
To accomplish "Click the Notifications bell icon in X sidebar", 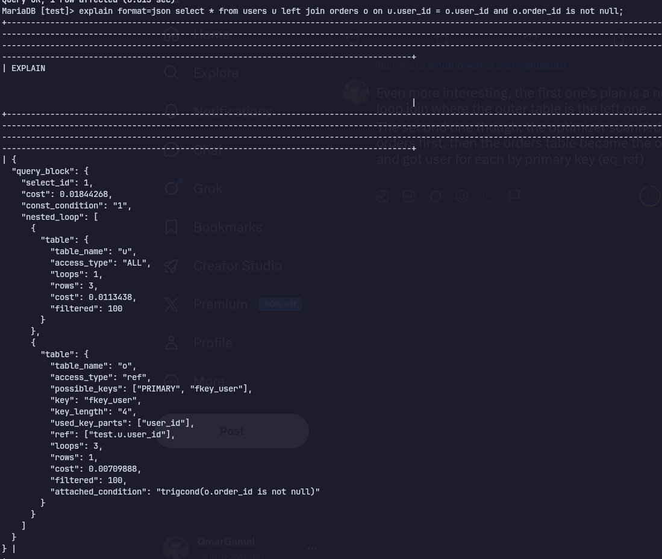I will (x=171, y=111).
